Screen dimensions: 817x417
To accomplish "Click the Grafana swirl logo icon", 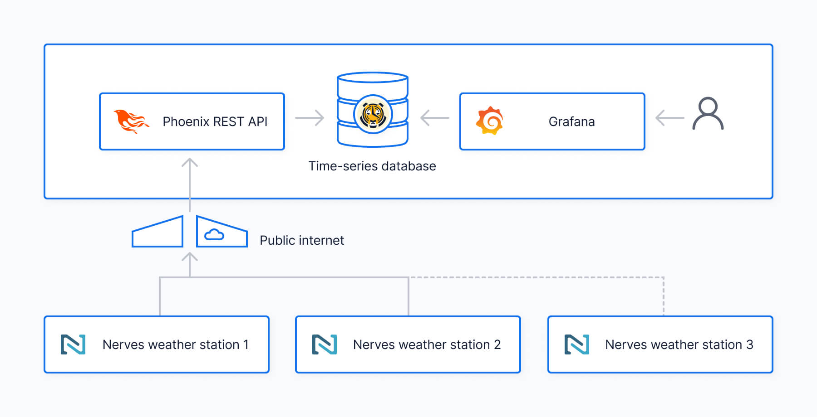I will [x=489, y=121].
